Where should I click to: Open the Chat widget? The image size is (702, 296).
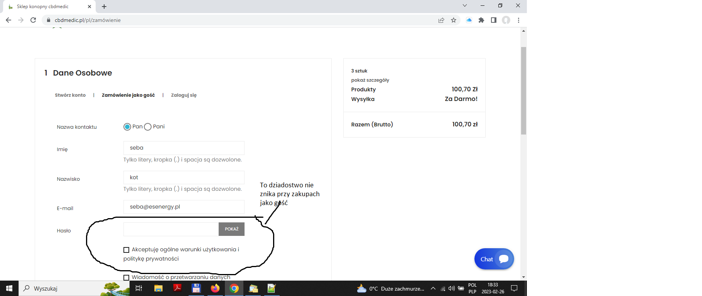[x=494, y=259]
